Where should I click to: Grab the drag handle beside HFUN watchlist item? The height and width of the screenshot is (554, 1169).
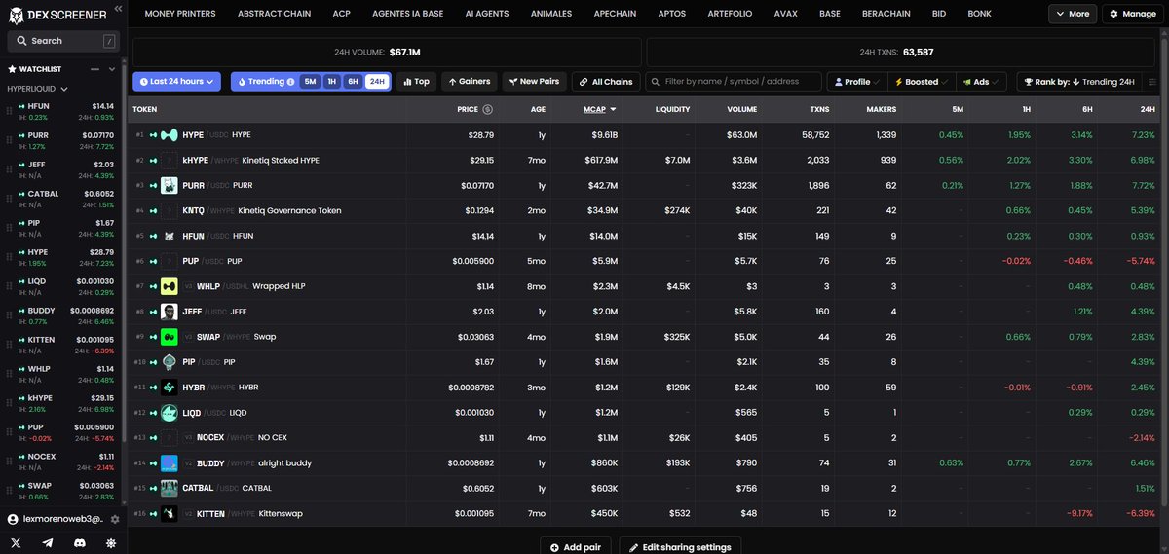pyautogui.click(x=10, y=111)
